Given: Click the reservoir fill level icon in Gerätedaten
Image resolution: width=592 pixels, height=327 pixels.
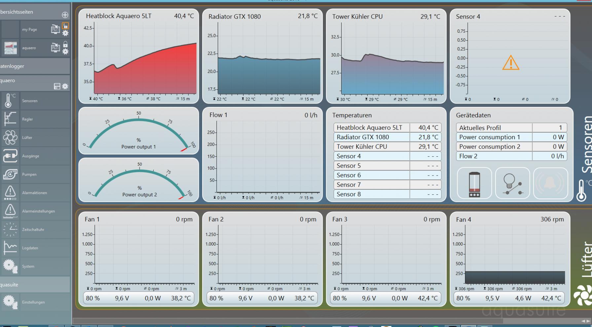Looking at the screenshot, I should click(x=474, y=183).
